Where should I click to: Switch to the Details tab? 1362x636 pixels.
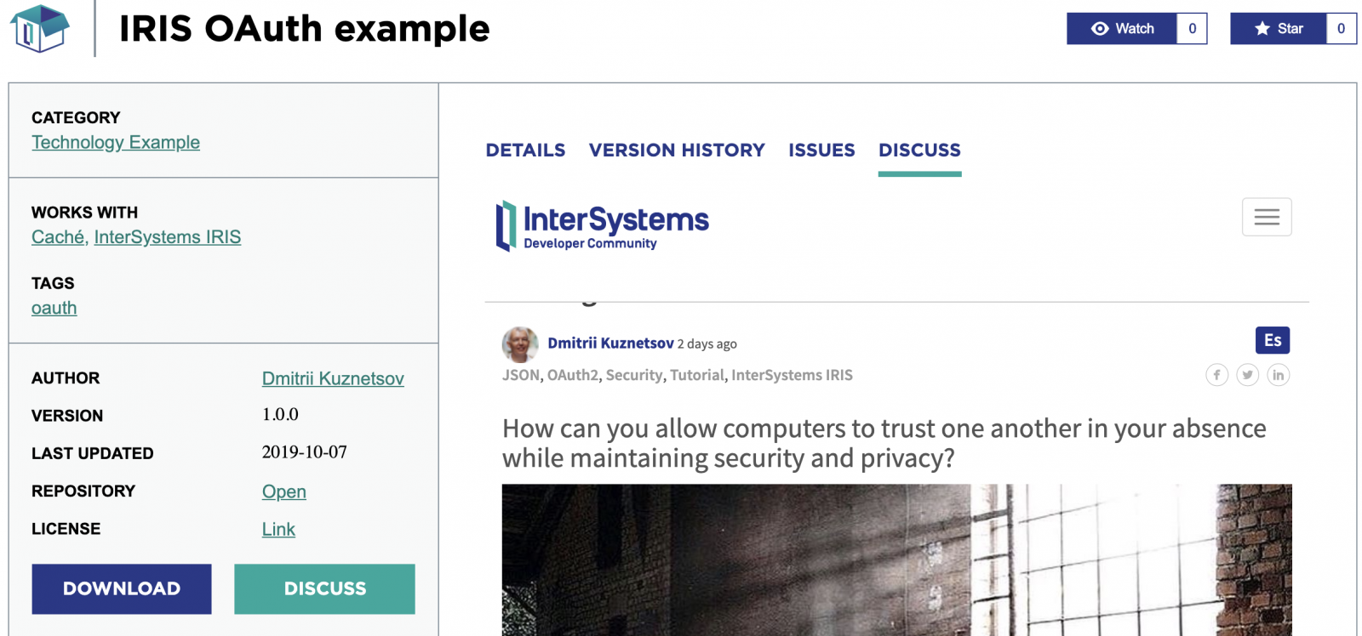tap(525, 150)
